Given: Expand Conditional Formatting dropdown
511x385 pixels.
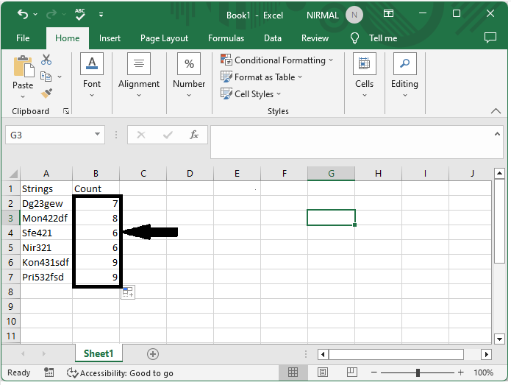Looking at the screenshot, I should click(x=331, y=60).
